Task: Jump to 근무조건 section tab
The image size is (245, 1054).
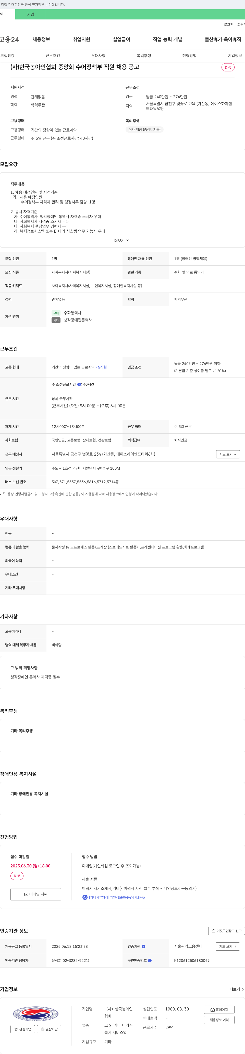Action: (53, 56)
